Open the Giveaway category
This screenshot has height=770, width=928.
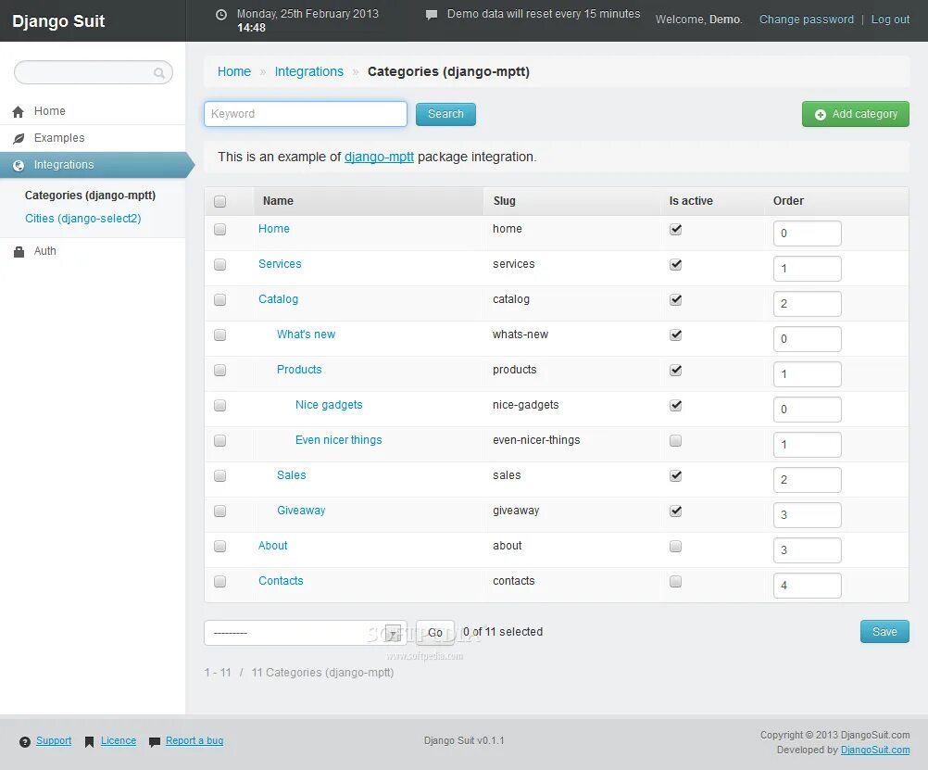click(x=301, y=511)
